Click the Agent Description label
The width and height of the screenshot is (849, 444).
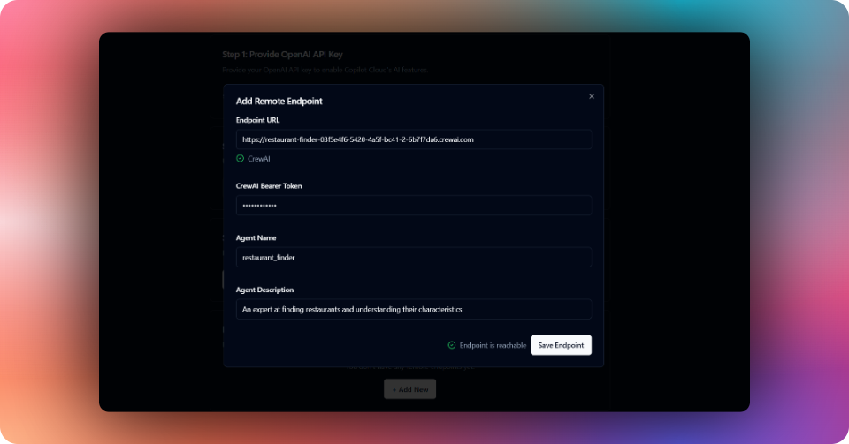(x=264, y=290)
